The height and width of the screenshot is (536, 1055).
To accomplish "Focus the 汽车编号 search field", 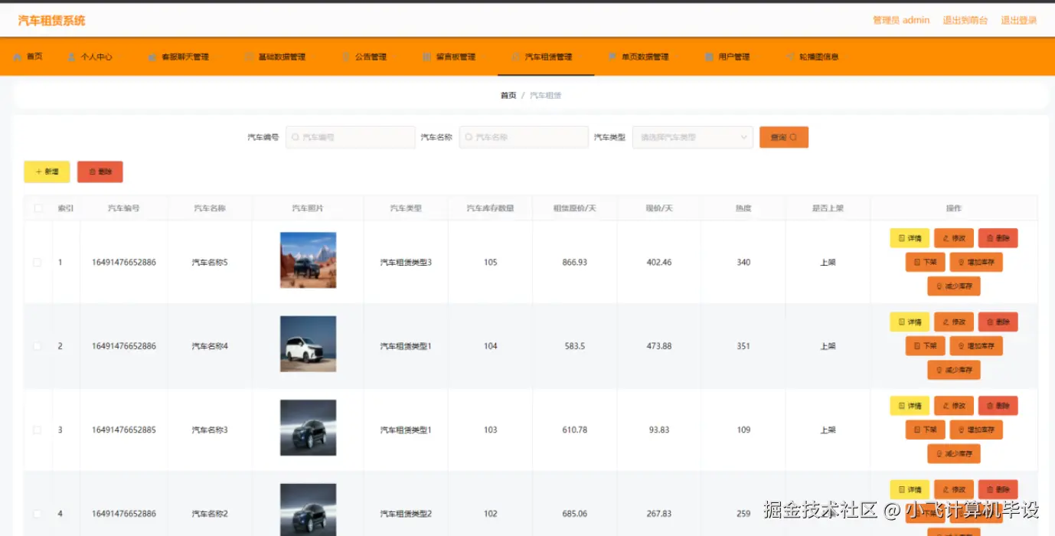I will (x=351, y=137).
